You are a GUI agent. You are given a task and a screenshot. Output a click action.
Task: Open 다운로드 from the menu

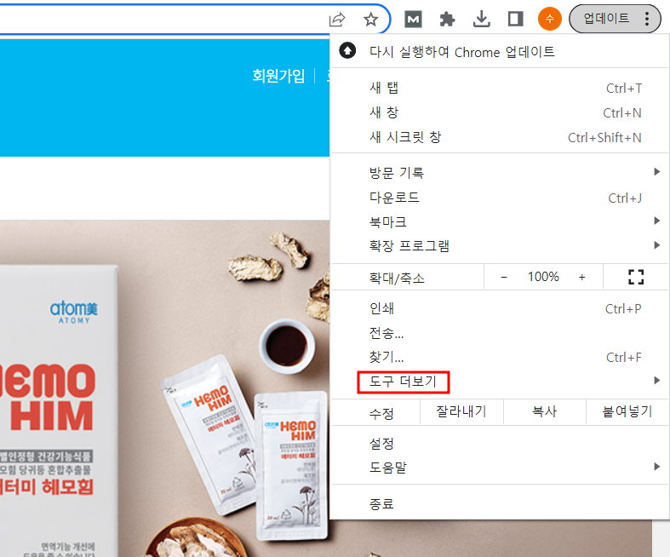499,198
